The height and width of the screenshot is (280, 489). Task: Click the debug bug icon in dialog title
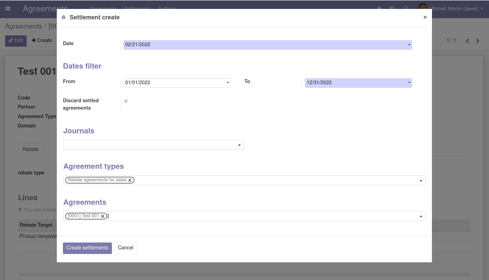coord(64,17)
